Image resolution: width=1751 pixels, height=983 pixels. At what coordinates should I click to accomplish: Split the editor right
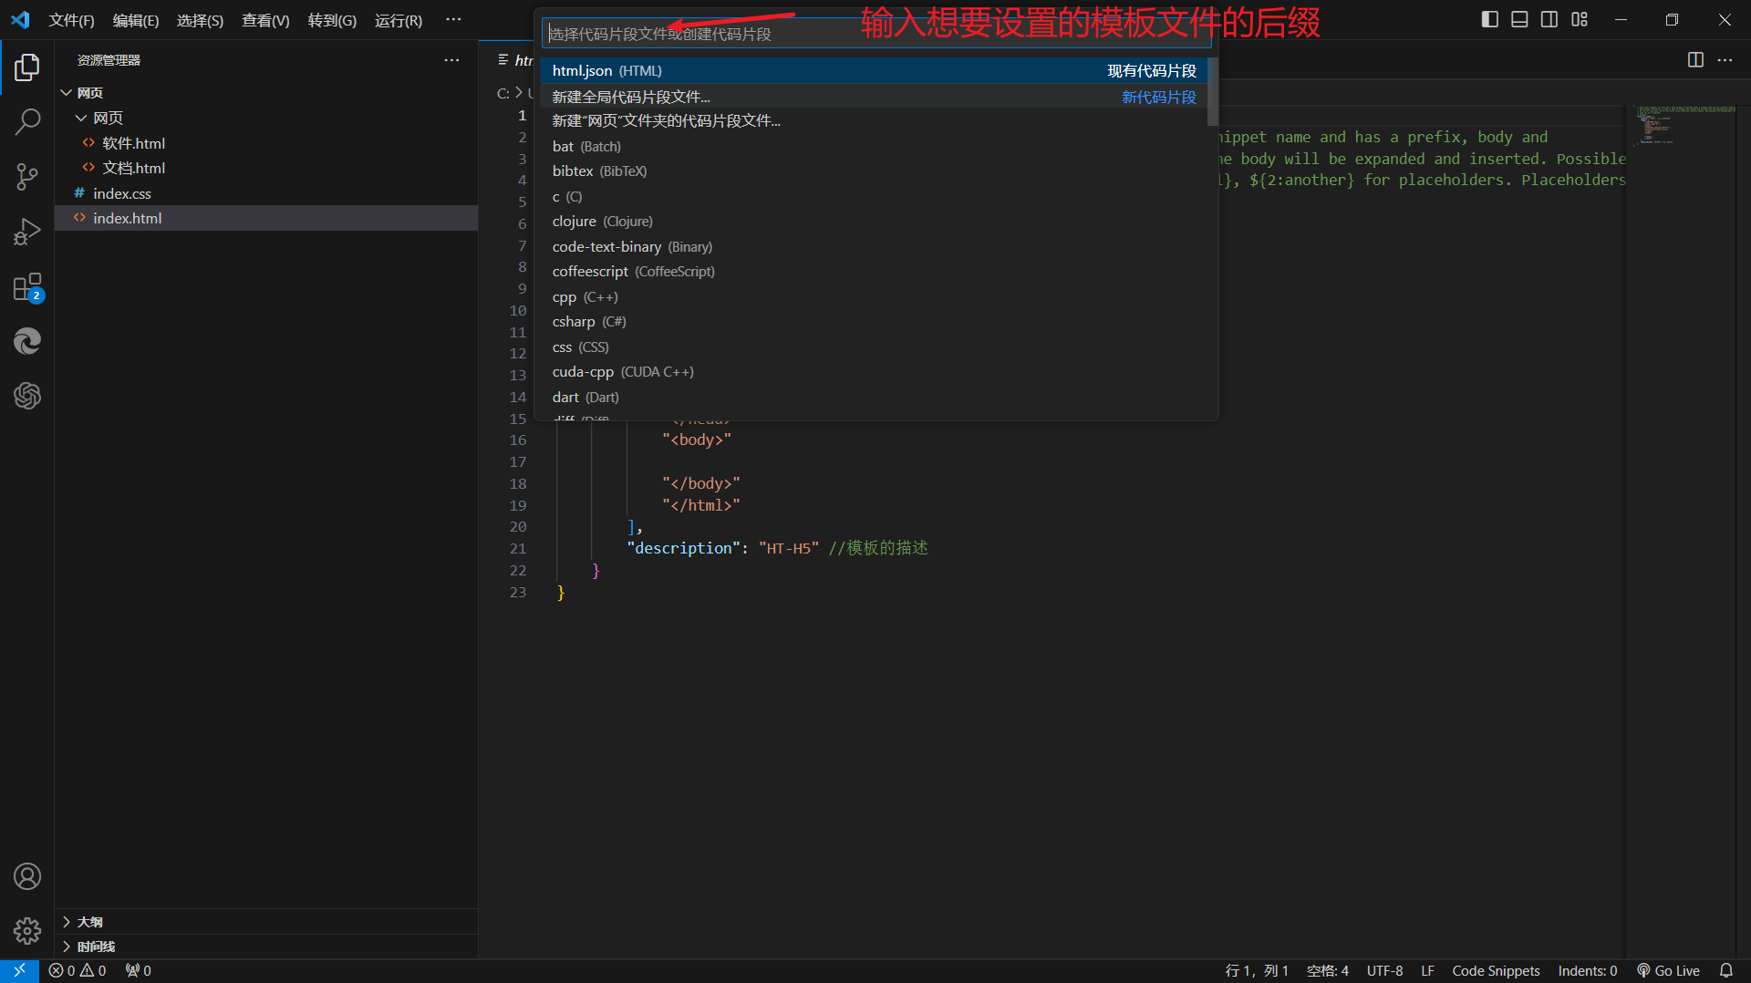pos(1695,60)
